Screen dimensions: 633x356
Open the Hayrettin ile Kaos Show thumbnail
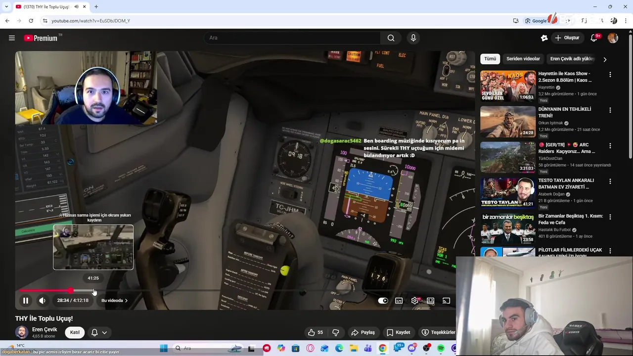click(508, 86)
